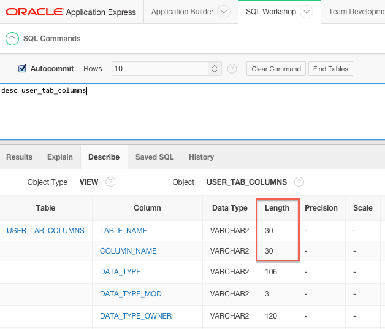Click the Find Tables button
The height and width of the screenshot is (329, 385).
click(x=330, y=69)
